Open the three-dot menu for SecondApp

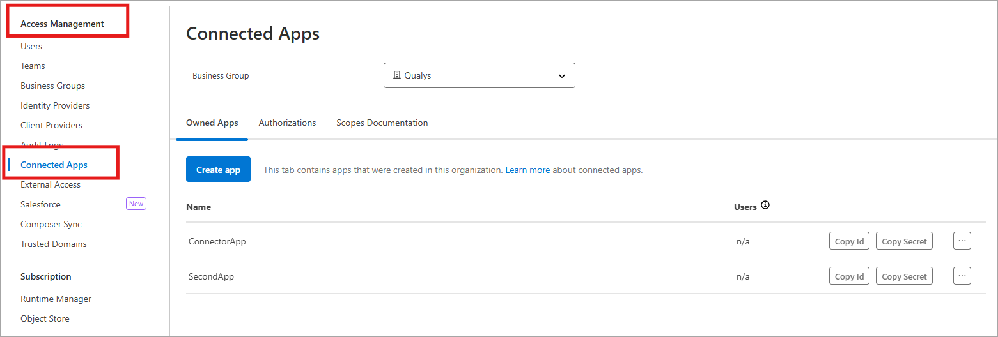click(962, 276)
